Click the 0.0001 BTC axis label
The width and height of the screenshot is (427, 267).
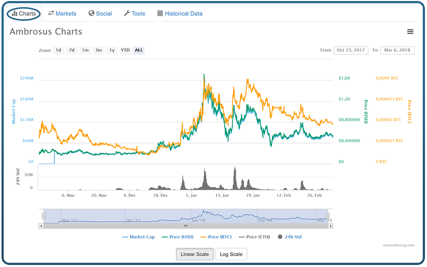pyautogui.click(x=387, y=78)
